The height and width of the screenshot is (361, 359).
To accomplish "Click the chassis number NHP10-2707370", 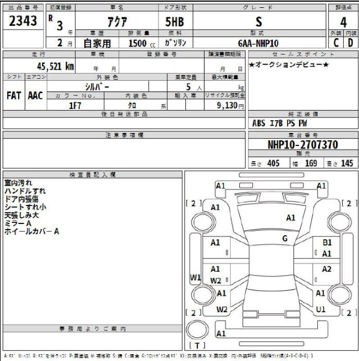I will (x=302, y=145).
